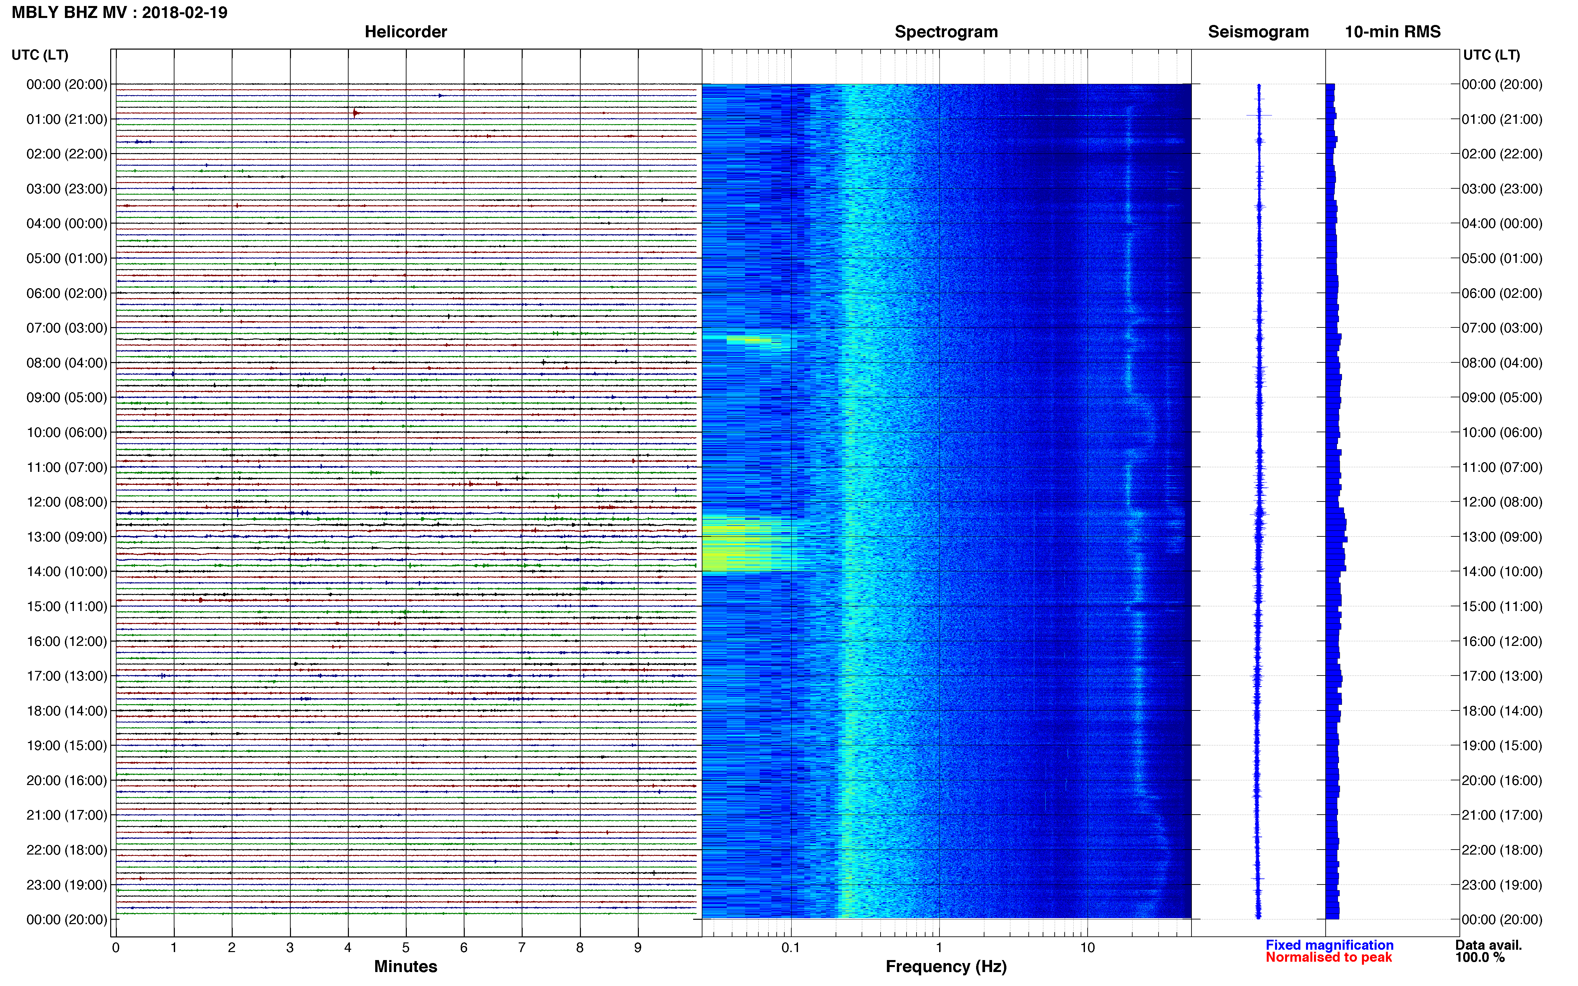Screen dimensions: 1578x986
Task: Click left time label 06:00 (02:00)
Action: [67, 294]
